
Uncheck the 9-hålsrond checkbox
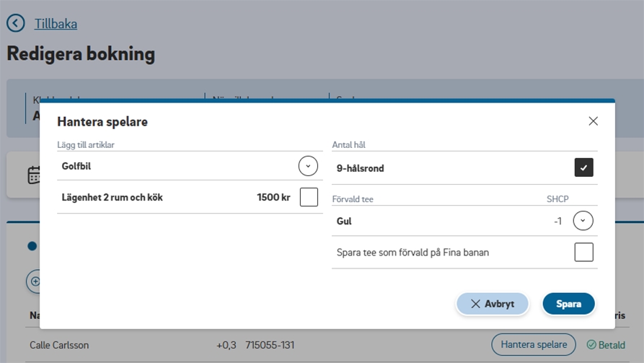click(583, 167)
